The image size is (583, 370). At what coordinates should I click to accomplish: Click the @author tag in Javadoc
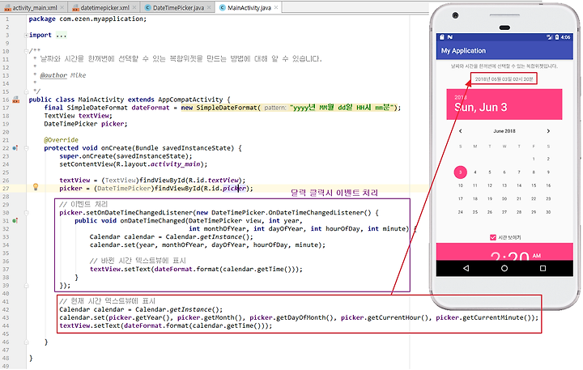click(53, 75)
